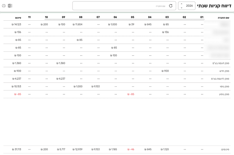
Task: Open the ספק חדש supplier row
Action: (x=117, y=71)
